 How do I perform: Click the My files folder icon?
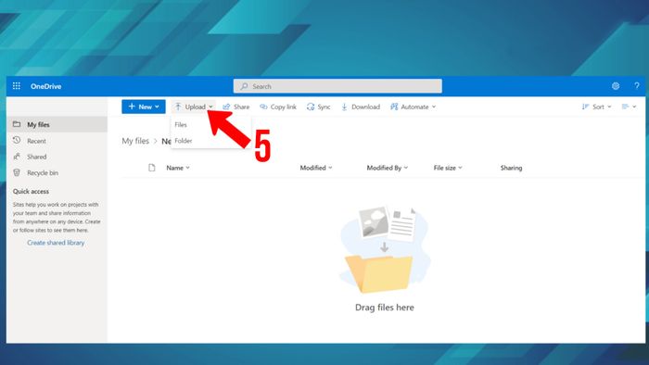(x=17, y=124)
